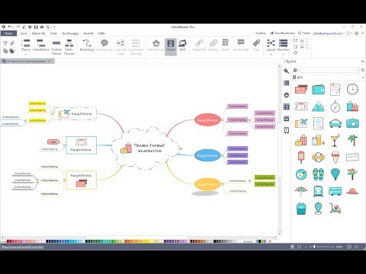Switch to the Ansicht tab
Screen dimensions: 366x274
88,33
